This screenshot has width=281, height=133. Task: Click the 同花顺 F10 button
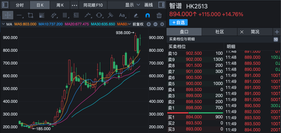[x=93, y=5]
